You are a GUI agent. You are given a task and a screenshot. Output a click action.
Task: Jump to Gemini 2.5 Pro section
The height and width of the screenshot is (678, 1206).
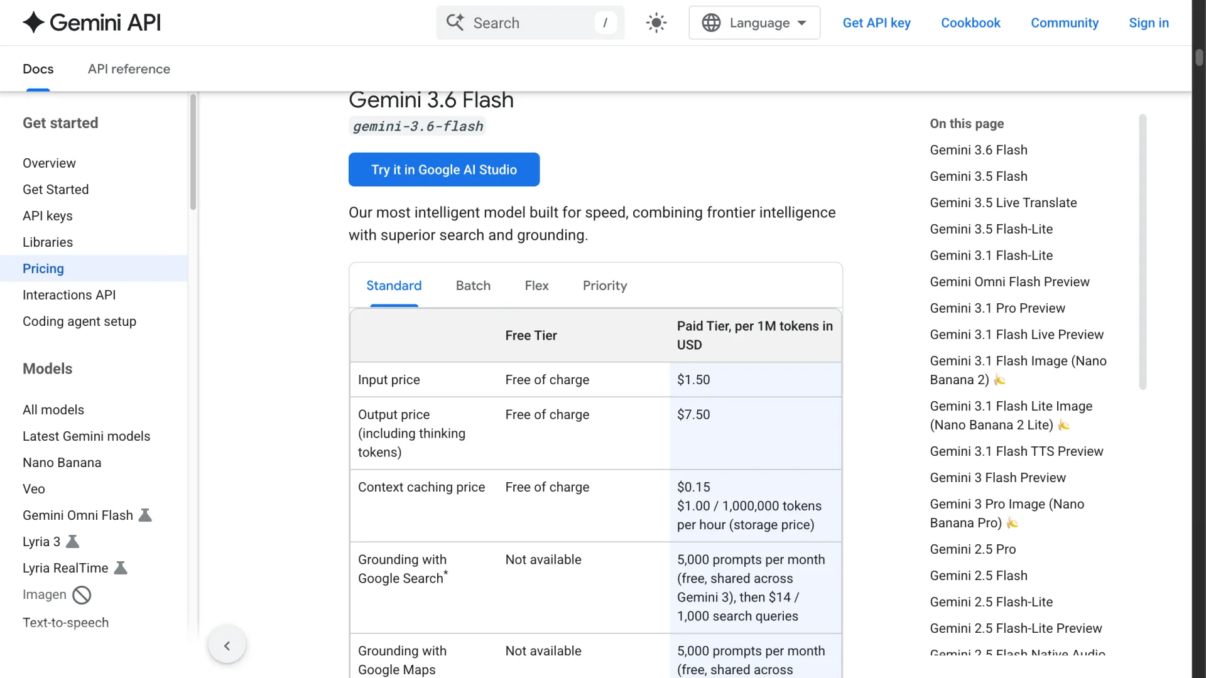pyautogui.click(x=973, y=549)
